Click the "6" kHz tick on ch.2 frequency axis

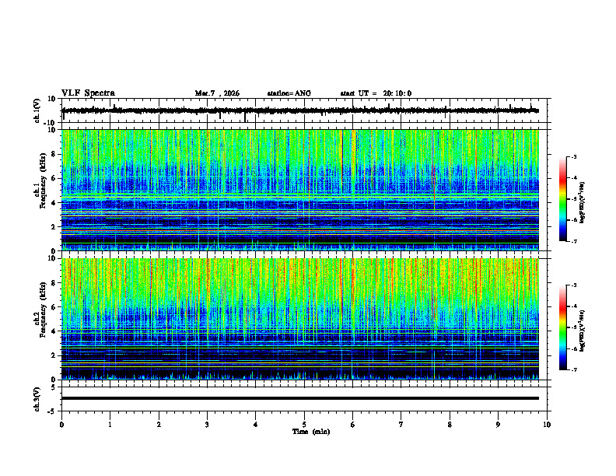point(54,306)
